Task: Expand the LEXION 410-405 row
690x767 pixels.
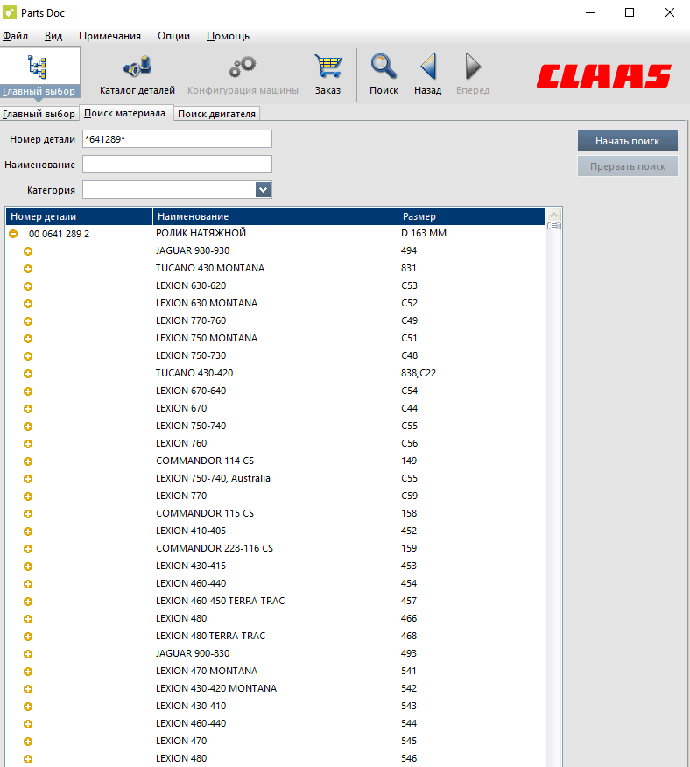Action: [x=28, y=531]
